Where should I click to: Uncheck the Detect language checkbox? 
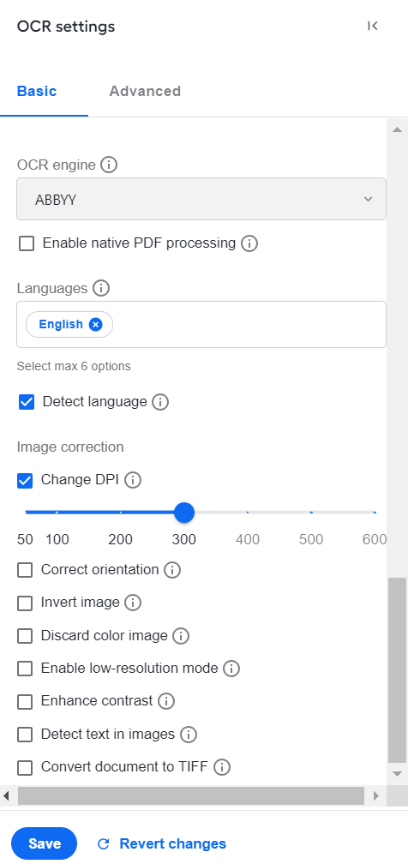tap(27, 402)
